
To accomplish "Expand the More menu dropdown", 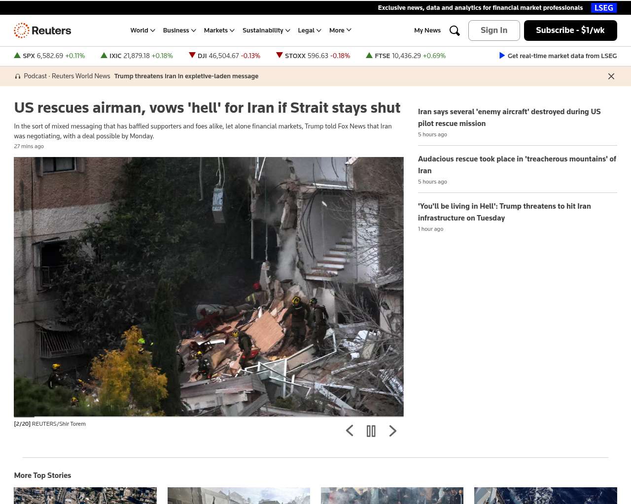I will [340, 31].
